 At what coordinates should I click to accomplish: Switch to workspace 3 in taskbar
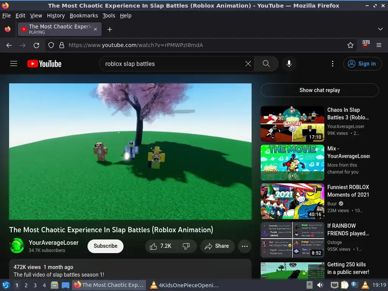[x=35, y=285]
